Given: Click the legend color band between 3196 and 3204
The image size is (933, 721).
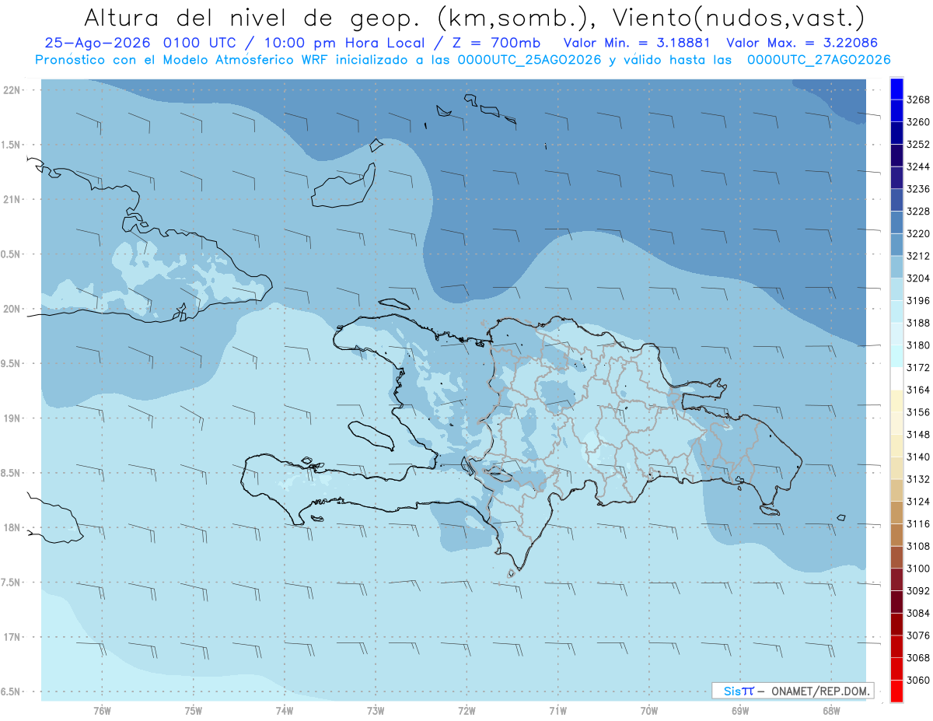Looking at the screenshot, I should [896, 289].
